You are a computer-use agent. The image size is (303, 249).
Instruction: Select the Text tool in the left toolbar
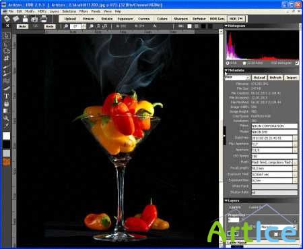pos(7,96)
